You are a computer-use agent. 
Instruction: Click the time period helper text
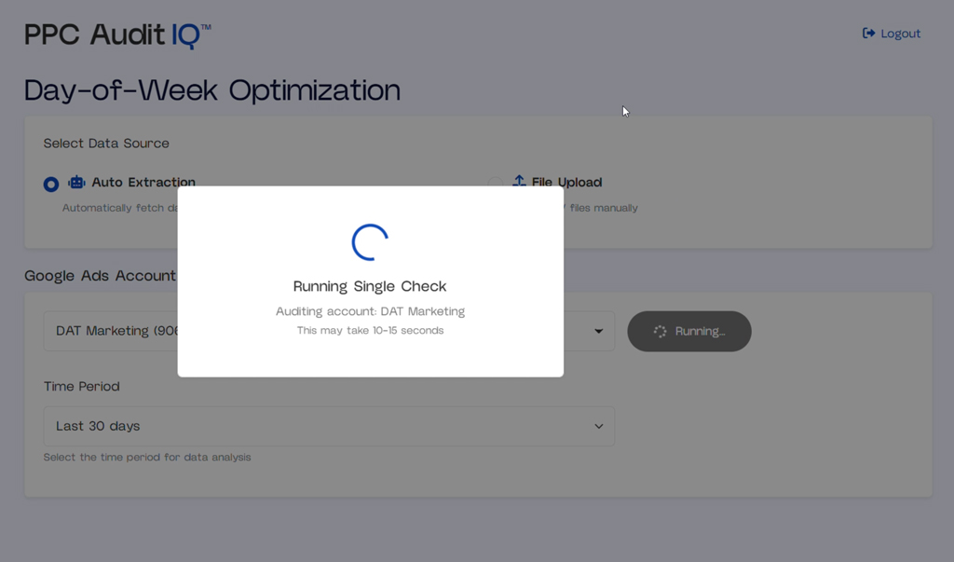click(147, 458)
